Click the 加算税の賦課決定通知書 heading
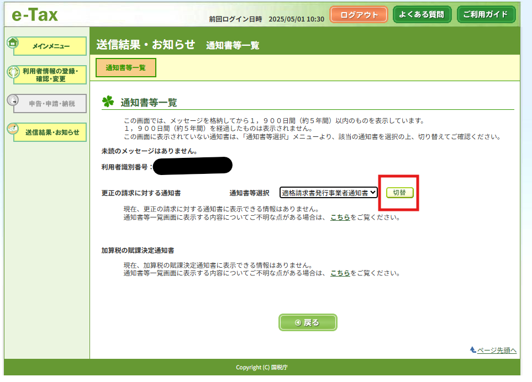 pos(138,251)
